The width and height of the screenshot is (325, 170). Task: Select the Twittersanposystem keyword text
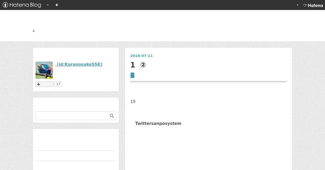(158, 123)
